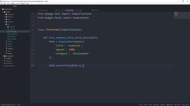
Task: Open the View menu
Action: [x=8, y=4]
